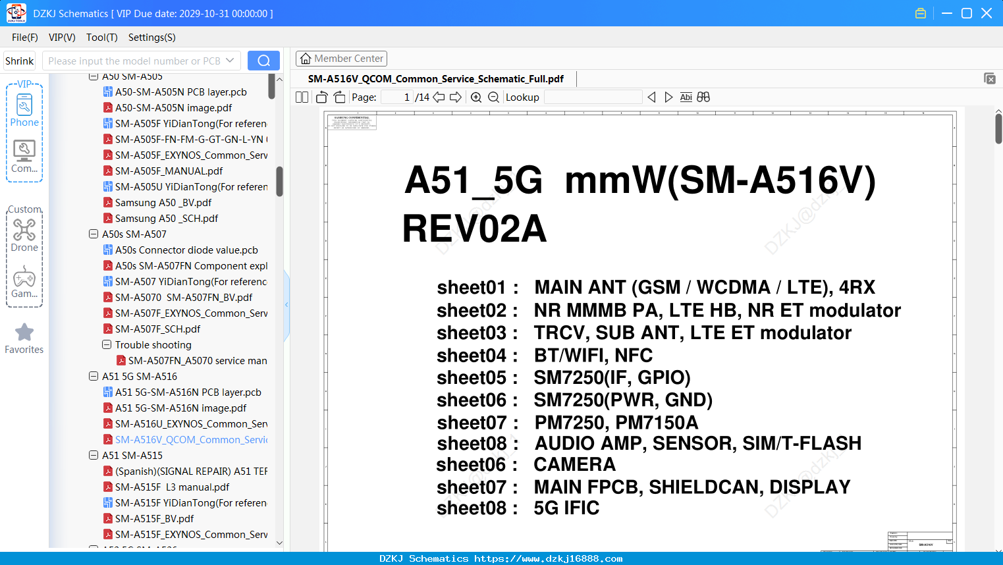Click the Member Center button
Image resolution: width=1003 pixels, height=565 pixels.
coord(341,59)
